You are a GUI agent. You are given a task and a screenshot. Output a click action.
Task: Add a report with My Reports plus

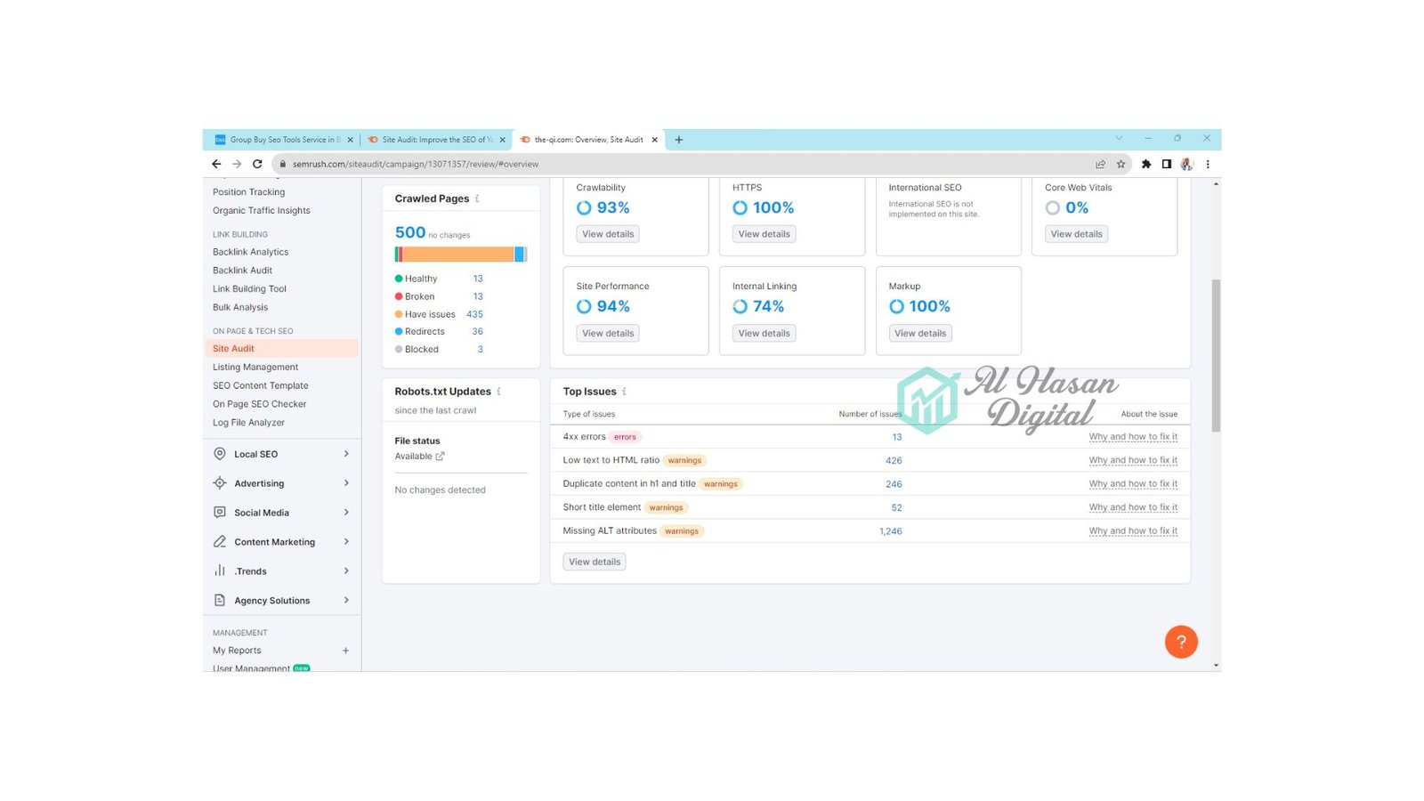(x=346, y=651)
